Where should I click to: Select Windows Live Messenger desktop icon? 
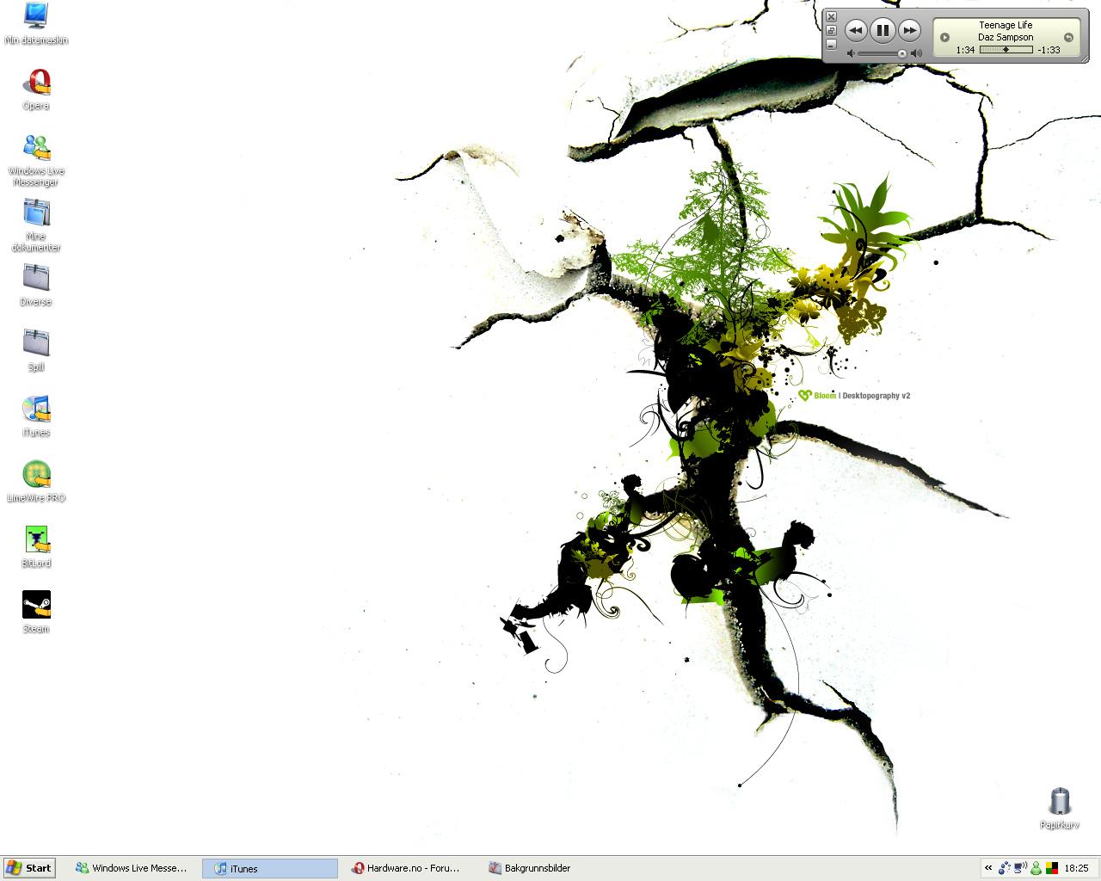[x=36, y=160]
